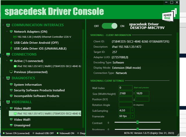Click the Size height field showing 1620
The width and height of the screenshot is (186, 137).
pyautogui.click(x=142, y=93)
